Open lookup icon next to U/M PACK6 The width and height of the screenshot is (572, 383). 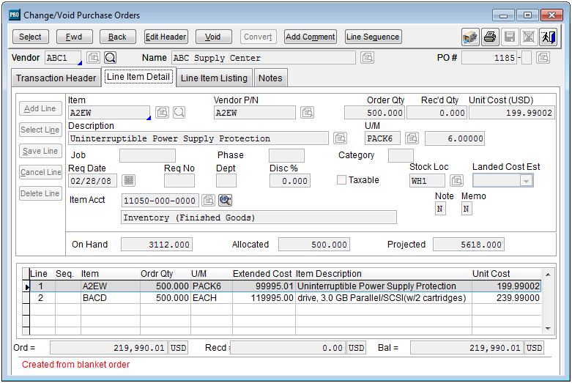click(x=412, y=138)
